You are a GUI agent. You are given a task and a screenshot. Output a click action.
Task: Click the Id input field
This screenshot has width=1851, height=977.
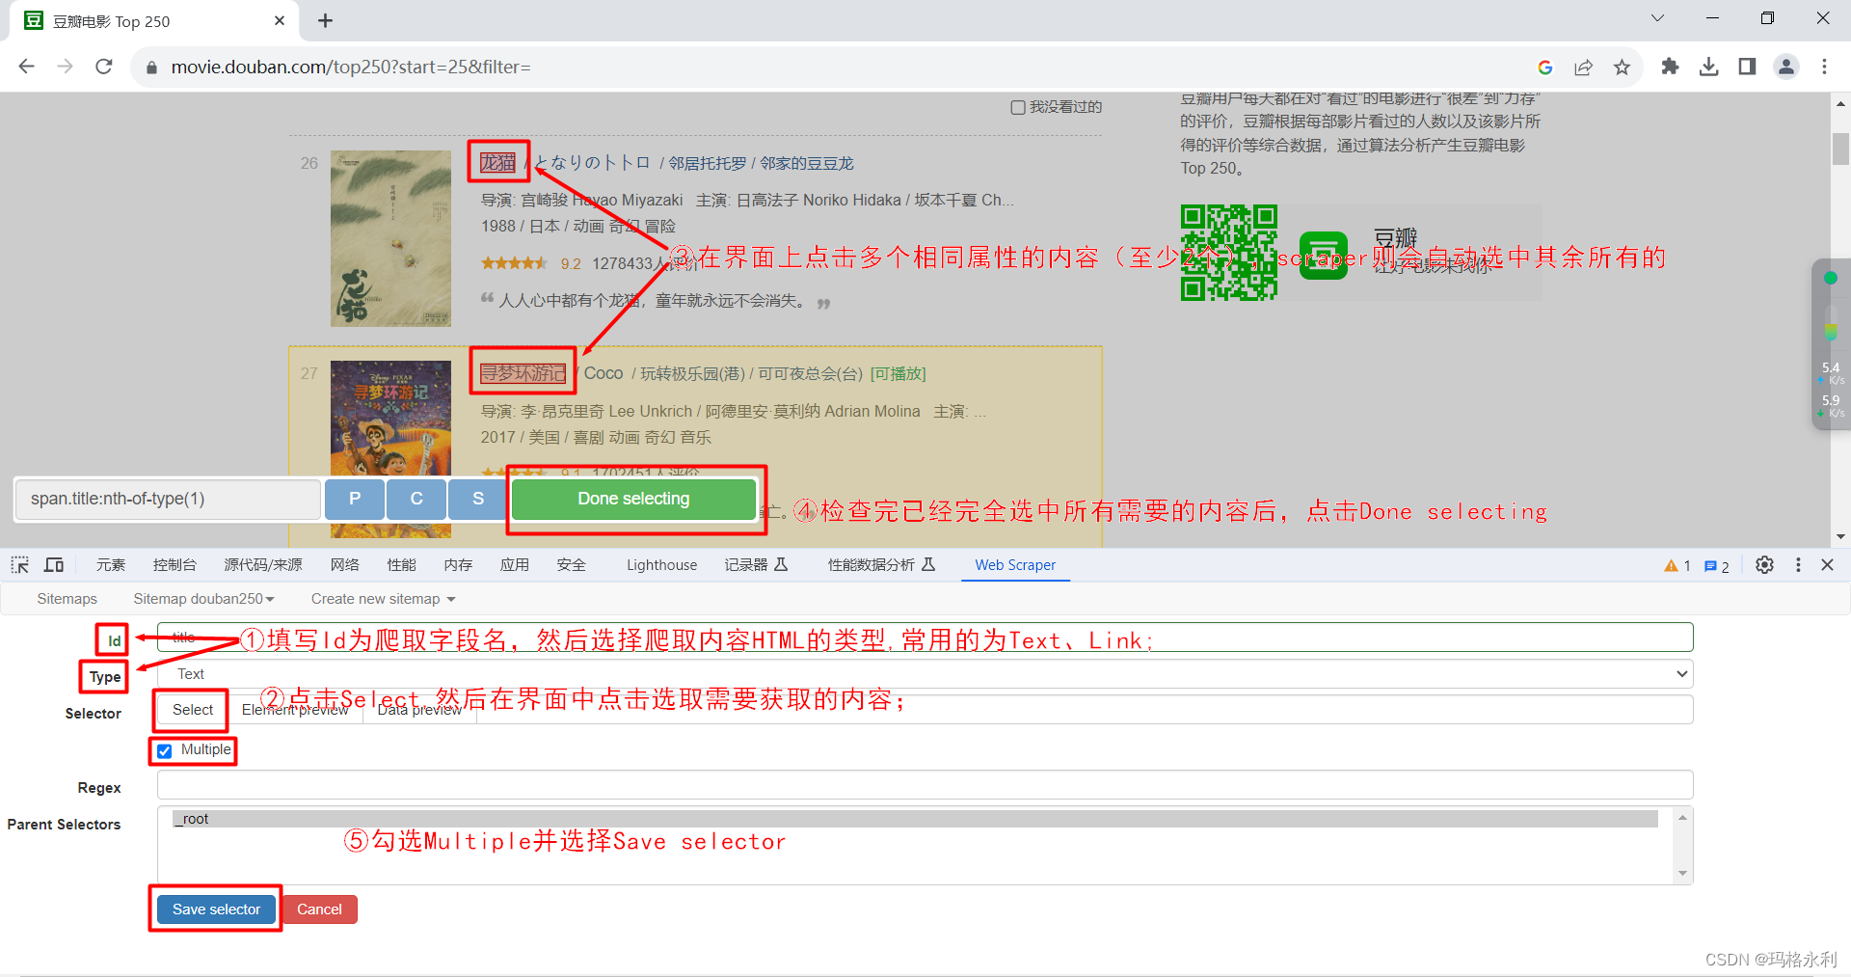[925, 638]
